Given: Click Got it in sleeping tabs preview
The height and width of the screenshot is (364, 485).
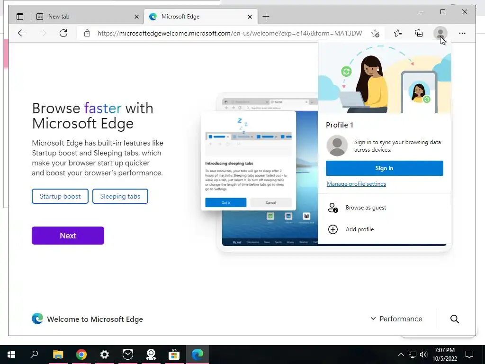Looking at the screenshot, I should tap(226, 202).
